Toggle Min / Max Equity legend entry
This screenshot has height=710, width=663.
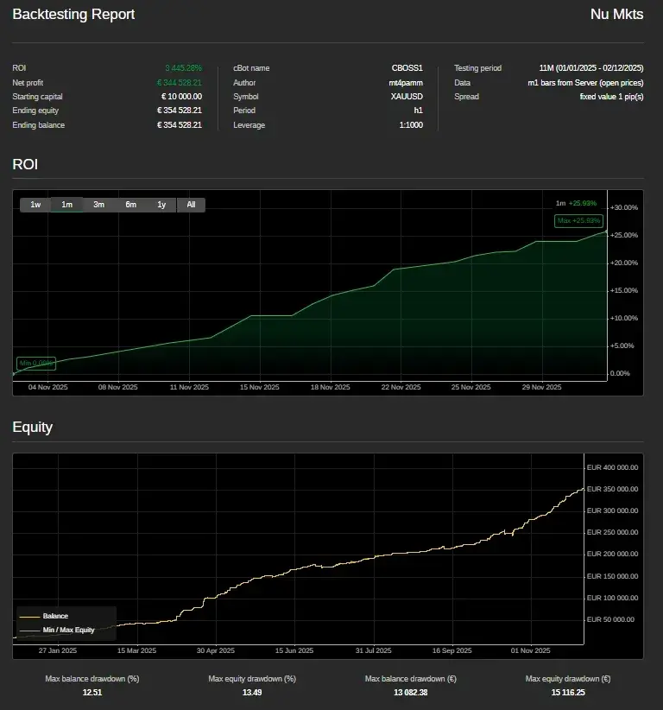coord(68,630)
